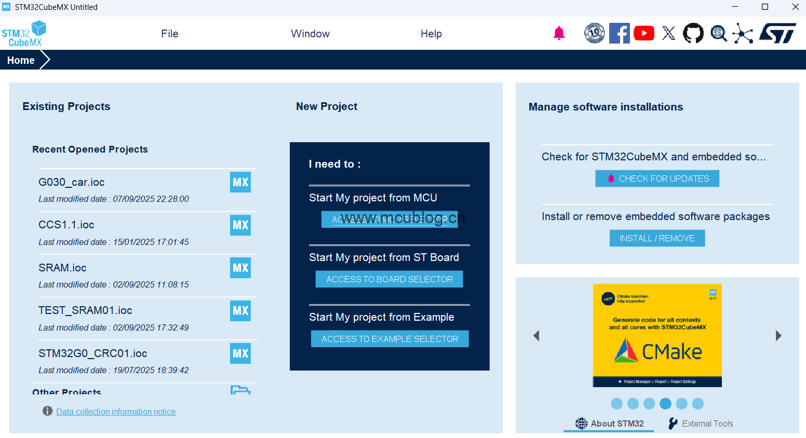Click ACCESS TO BOARD SELECTOR button
The width and height of the screenshot is (806, 438).
[x=389, y=279]
